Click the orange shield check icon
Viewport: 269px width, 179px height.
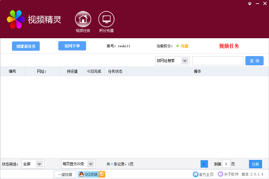102,174
